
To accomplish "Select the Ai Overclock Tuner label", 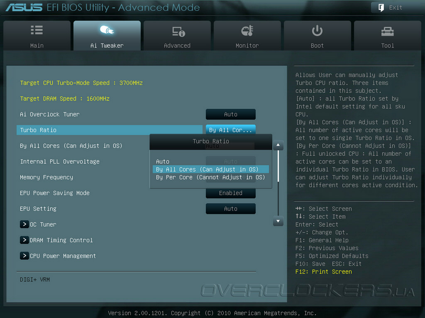I will pos(50,114).
